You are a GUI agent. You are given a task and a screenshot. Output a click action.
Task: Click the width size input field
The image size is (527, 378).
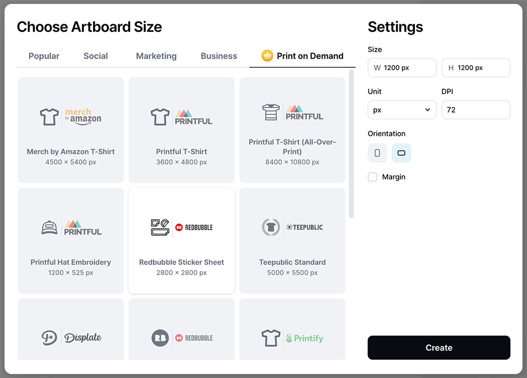coord(402,68)
